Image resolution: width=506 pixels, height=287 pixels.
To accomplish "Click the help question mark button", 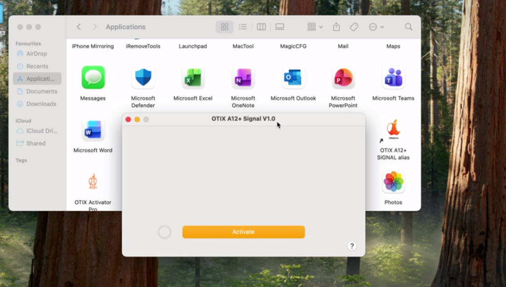I will pyautogui.click(x=352, y=246).
